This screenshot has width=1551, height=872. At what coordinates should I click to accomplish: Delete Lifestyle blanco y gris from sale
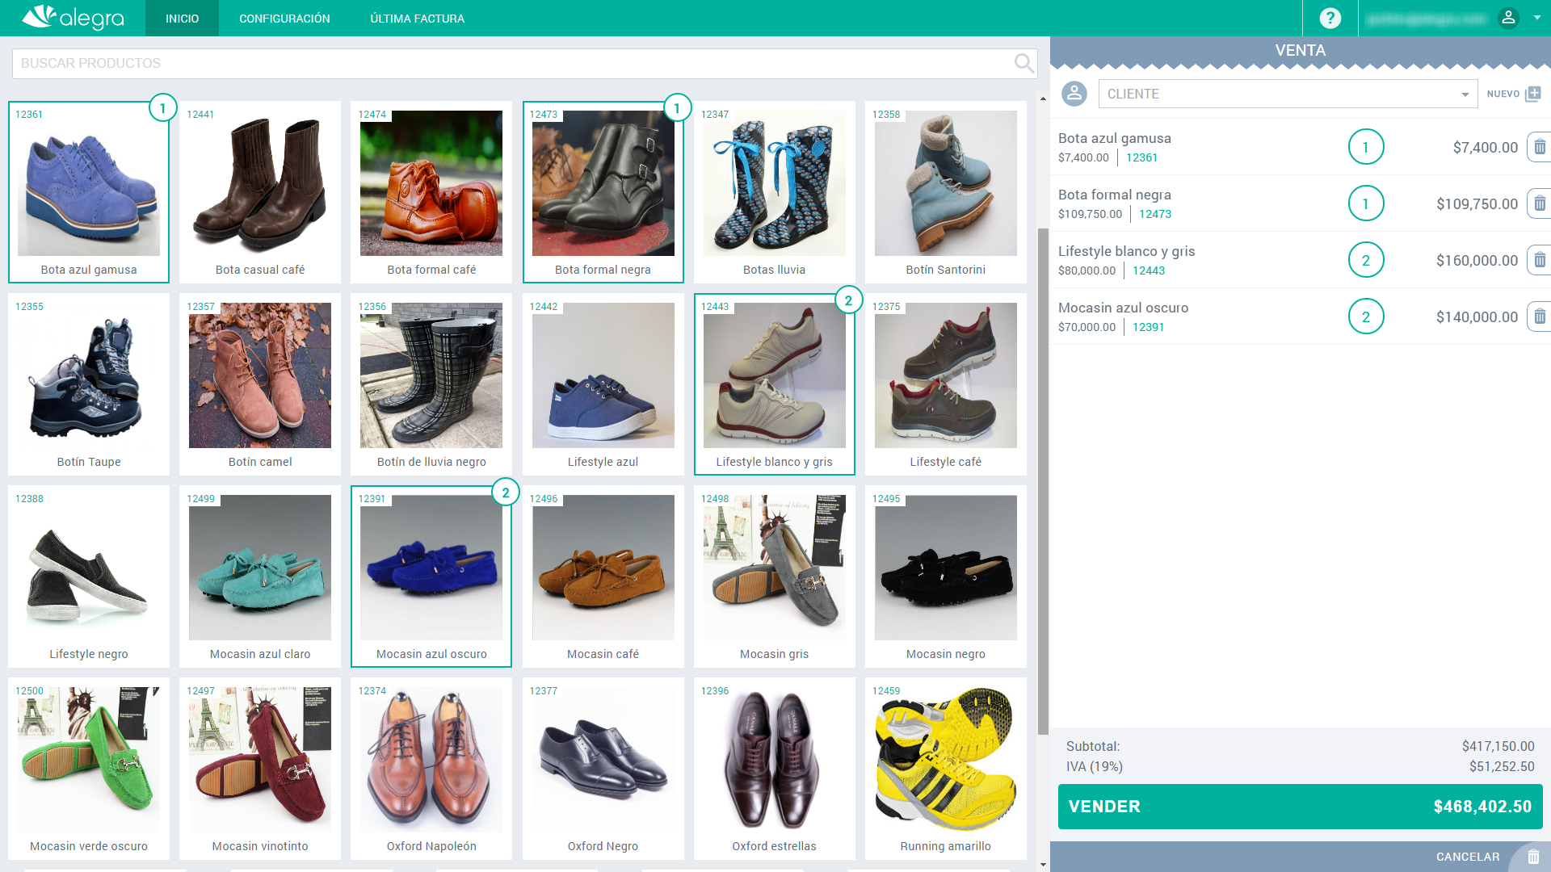(1540, 260)
